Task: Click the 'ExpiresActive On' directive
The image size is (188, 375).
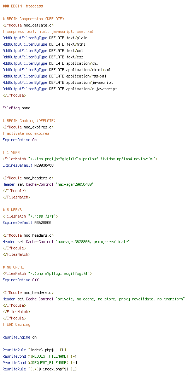Action: pyautogui.click(x=19, y=140)
